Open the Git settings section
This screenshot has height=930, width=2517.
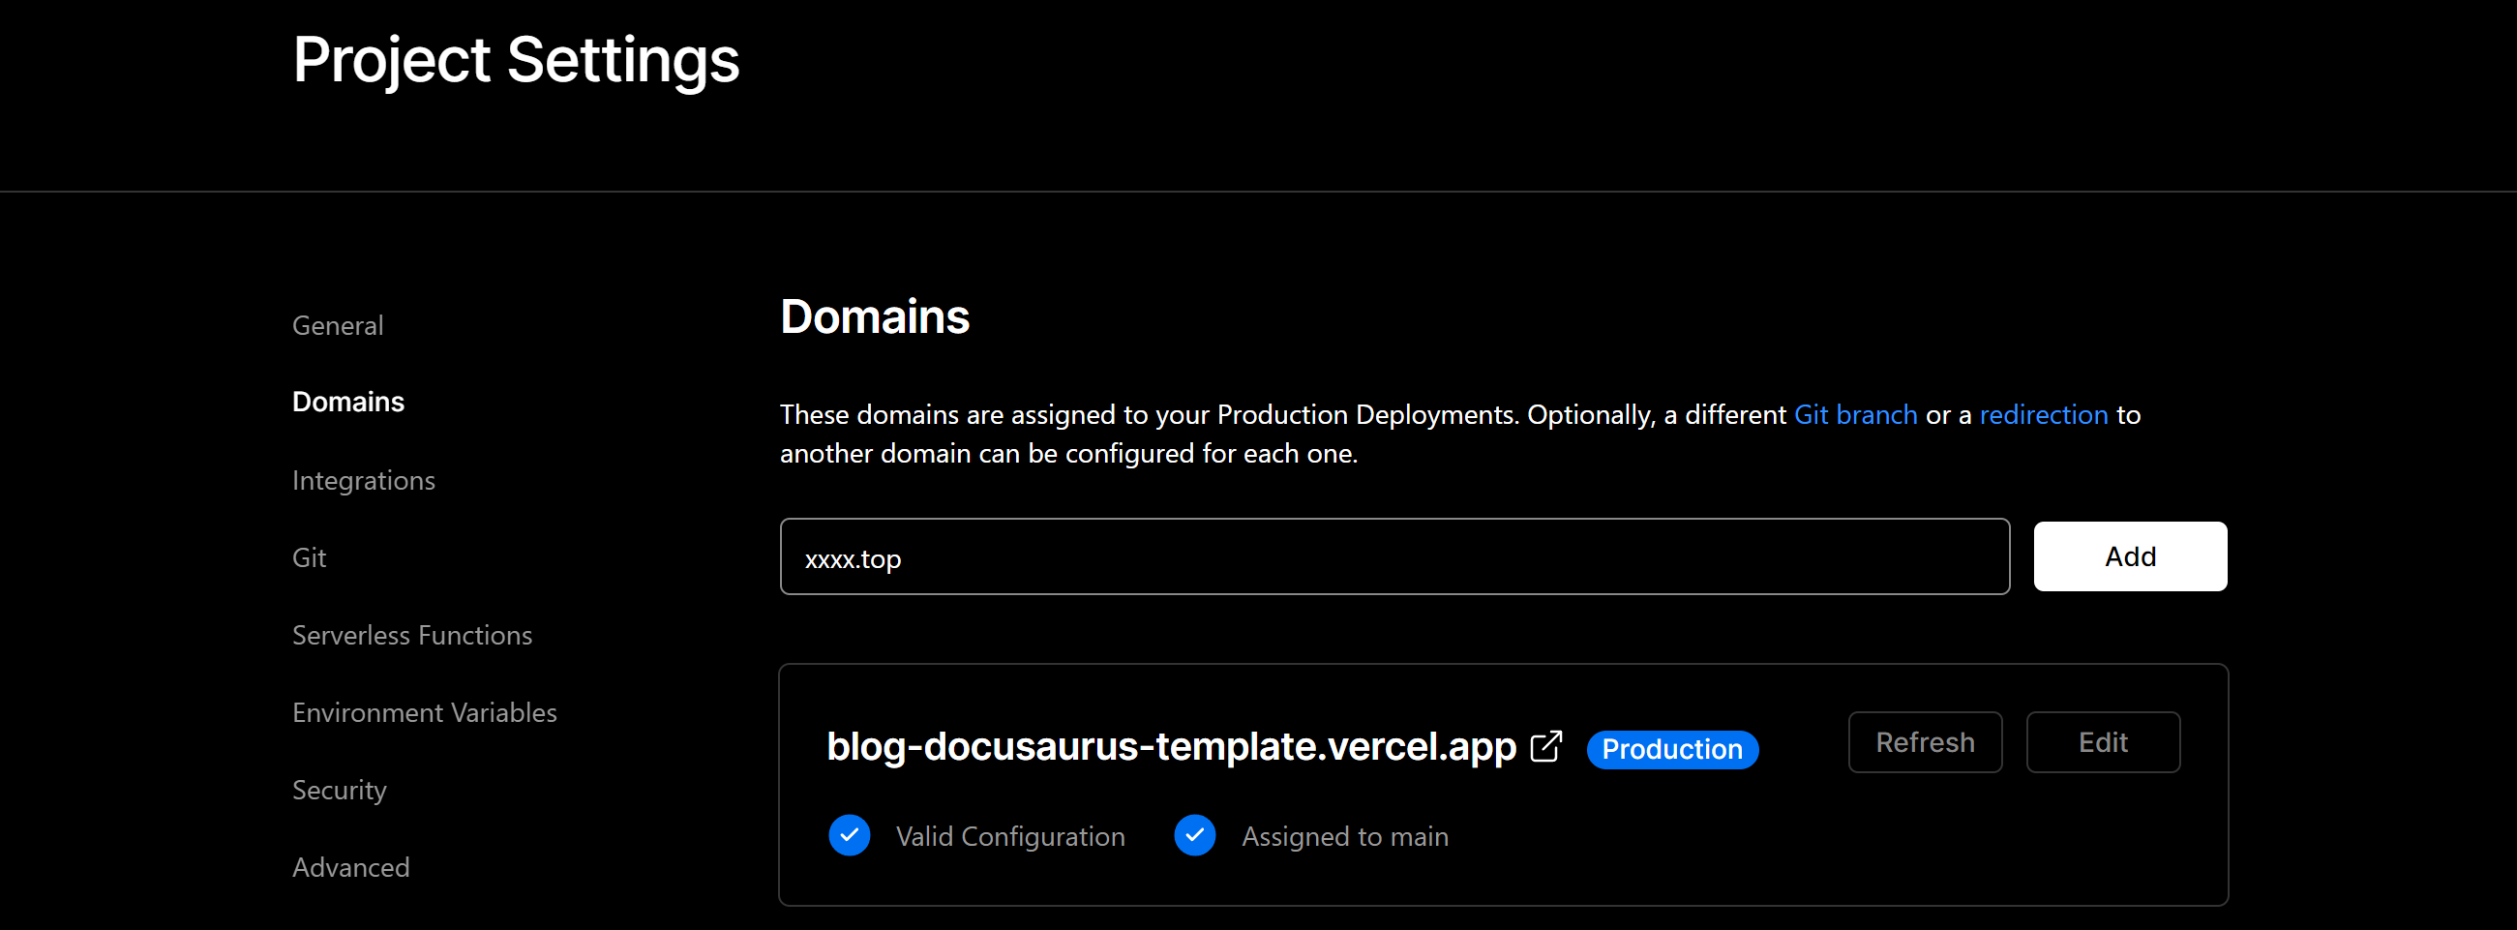[x=309, y=556]
